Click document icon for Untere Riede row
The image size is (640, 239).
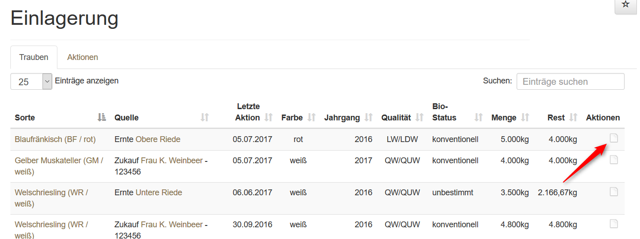pos(613,192)
